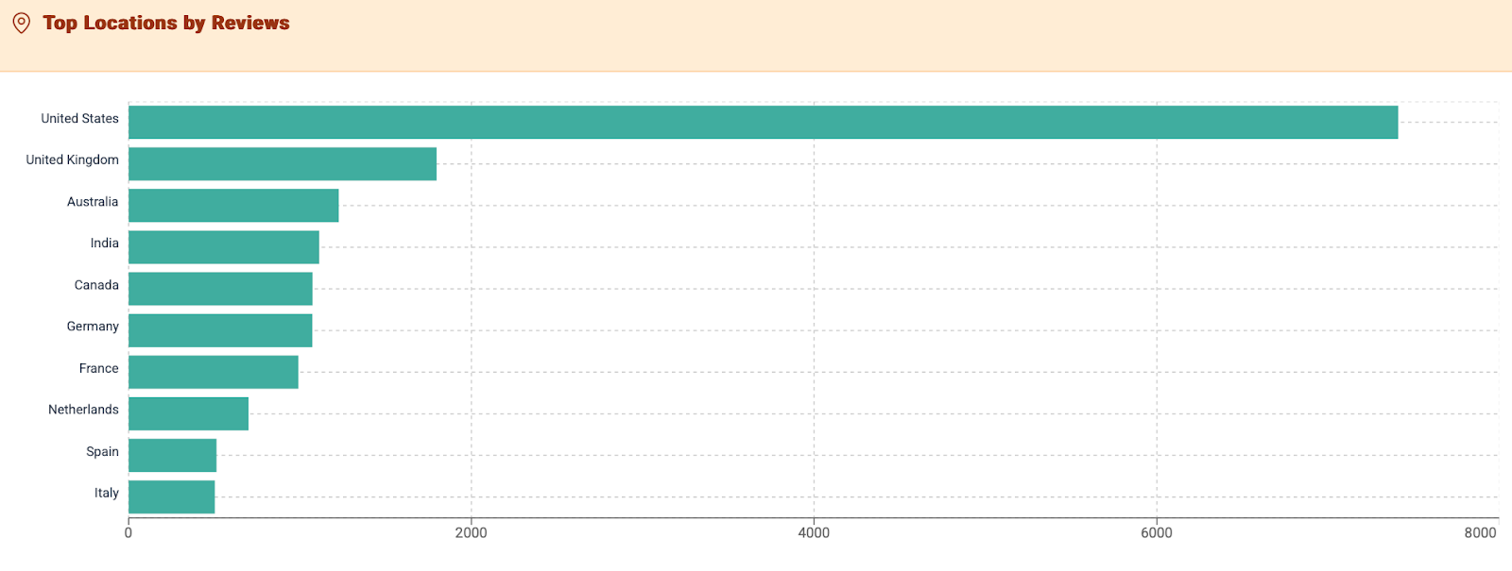This screenshot has height=571, width=1512.
Task: Click the Australia bar in chart
Action: coord(233,206)
